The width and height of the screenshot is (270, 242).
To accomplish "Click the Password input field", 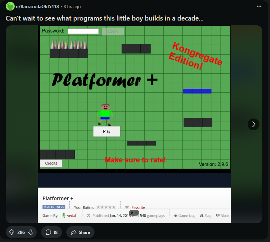I will click(83, 31).
